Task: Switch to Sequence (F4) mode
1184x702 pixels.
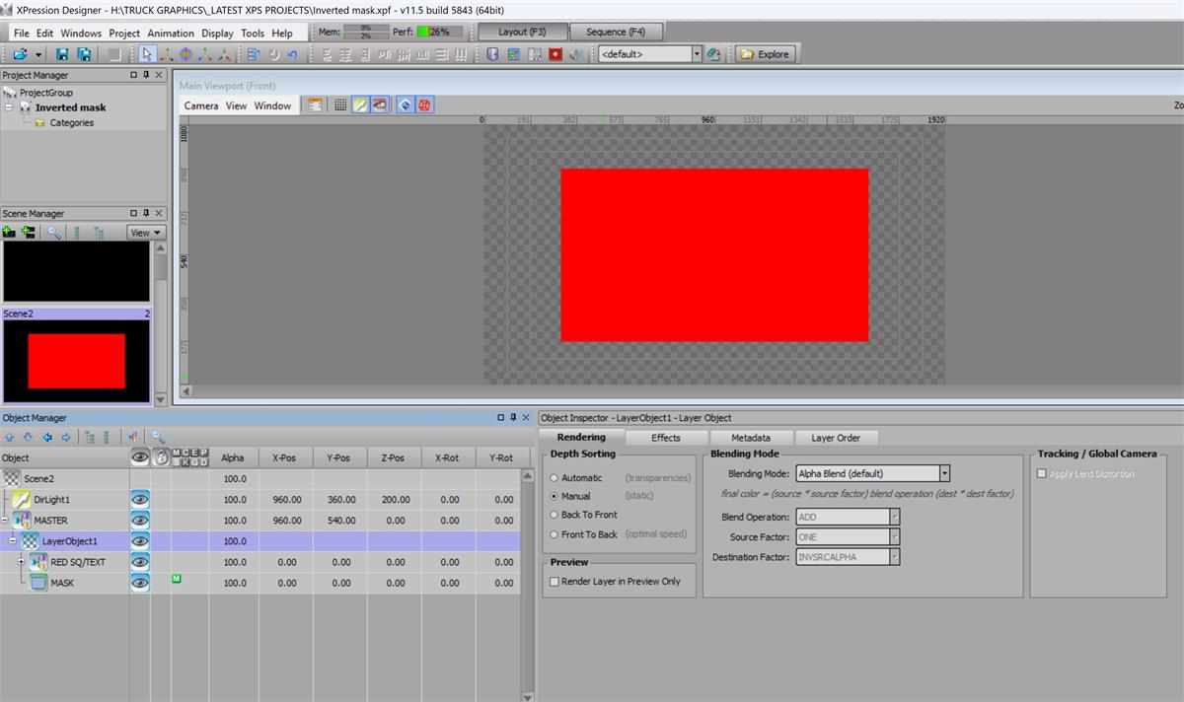Action: (617, 32)
